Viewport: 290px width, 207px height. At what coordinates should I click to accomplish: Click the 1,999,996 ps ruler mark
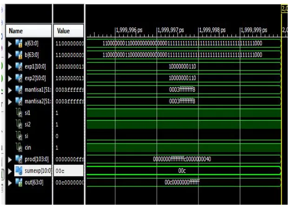coord(129,30)
